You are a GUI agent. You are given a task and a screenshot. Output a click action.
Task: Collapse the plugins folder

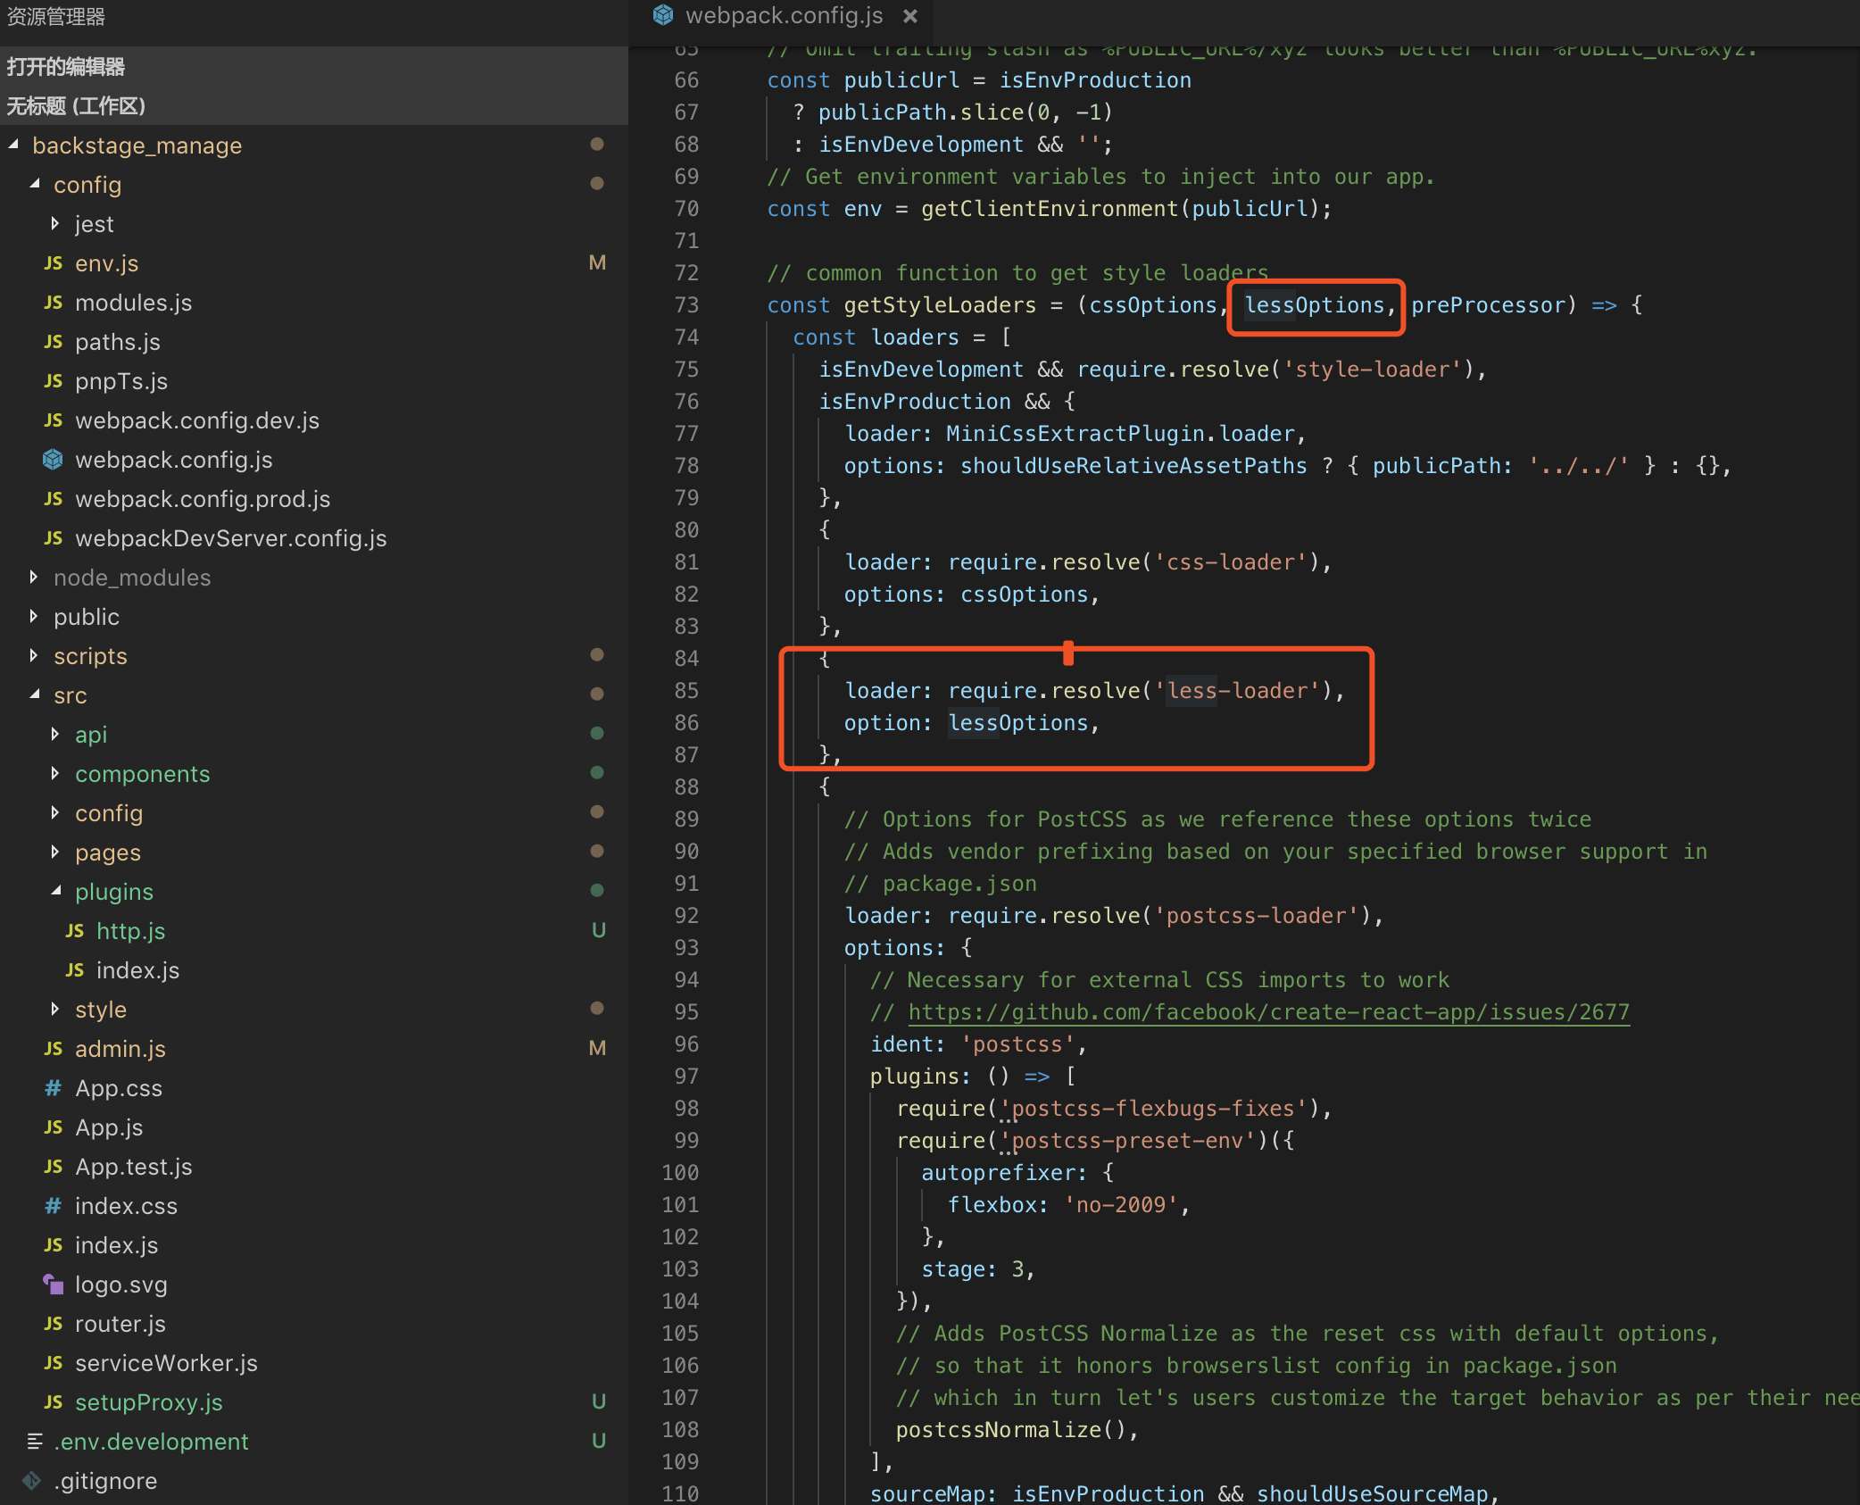pyautogui.click(x=56, y=891)
